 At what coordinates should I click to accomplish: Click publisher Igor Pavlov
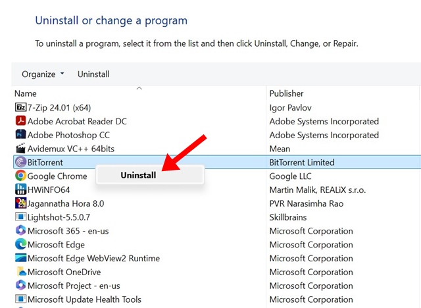point(290,108)
